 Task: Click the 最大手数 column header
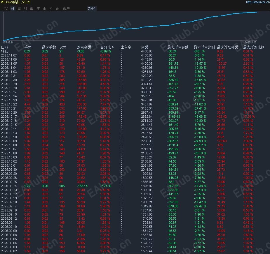(x=49, y=47)
